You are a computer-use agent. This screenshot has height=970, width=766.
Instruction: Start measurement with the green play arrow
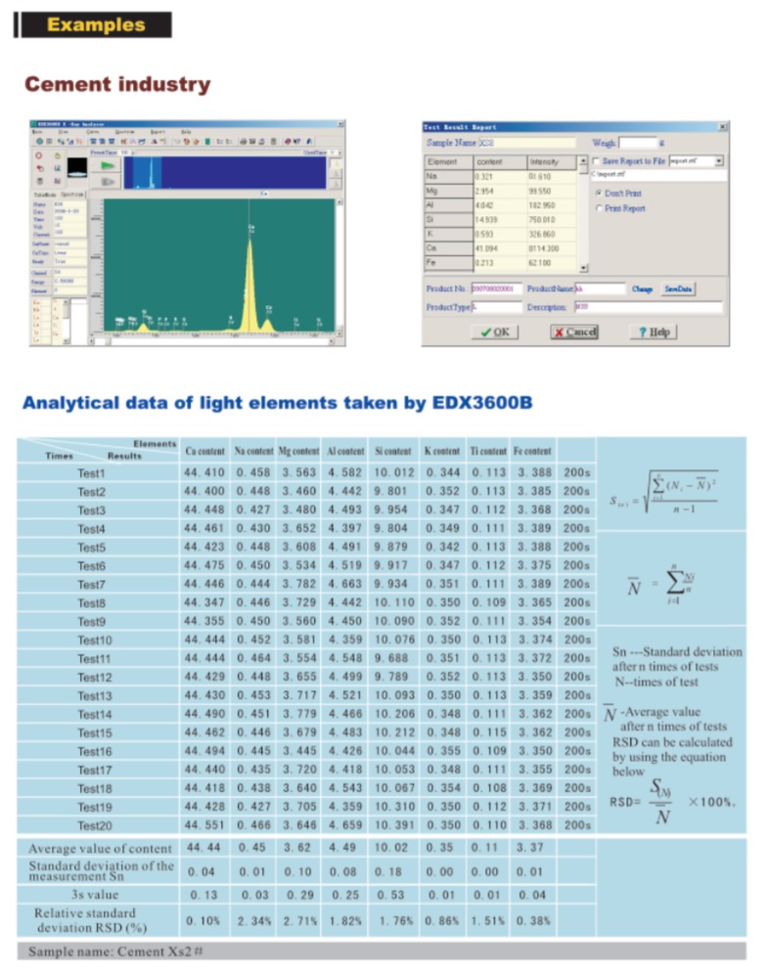[108, 166]
